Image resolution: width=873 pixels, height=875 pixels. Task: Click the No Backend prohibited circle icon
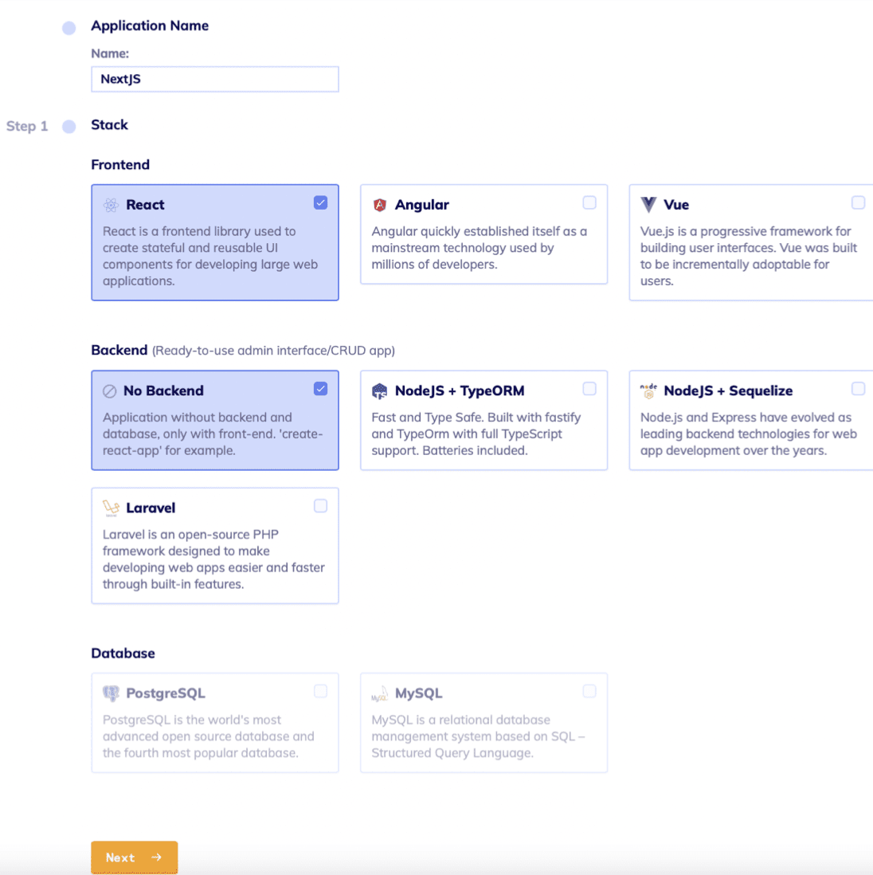(110, 391)
